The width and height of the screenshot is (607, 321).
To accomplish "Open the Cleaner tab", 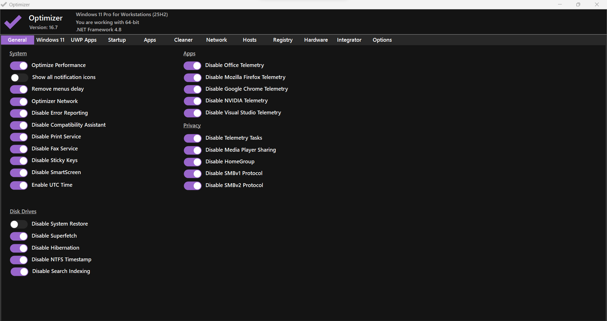I will click(183, 40).
